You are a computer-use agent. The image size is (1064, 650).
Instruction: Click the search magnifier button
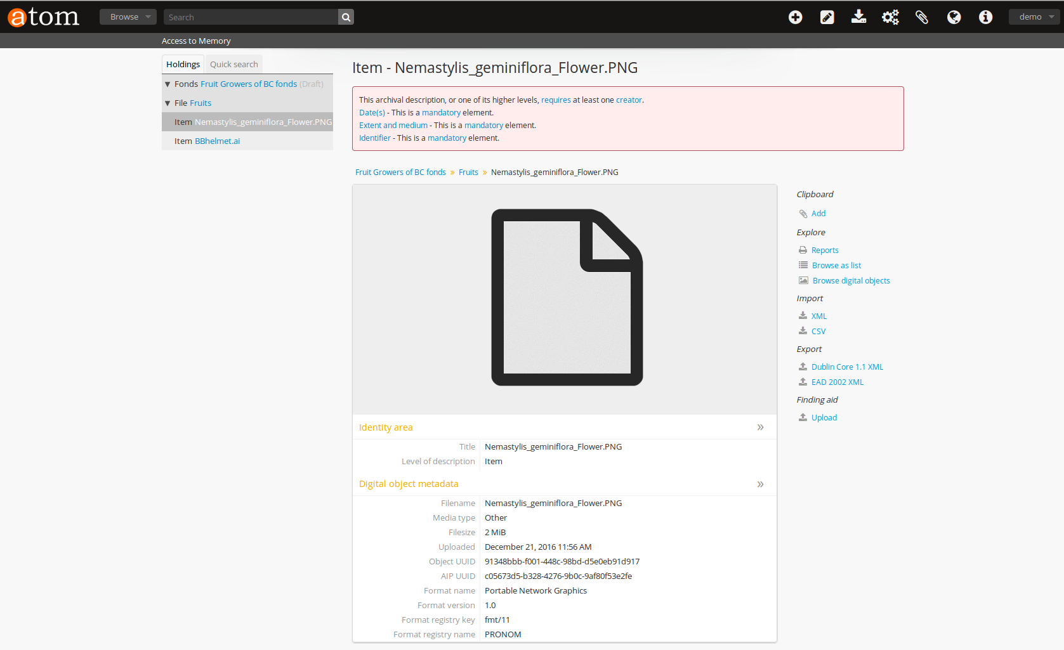pyautogui.click(x=346, y=17)
